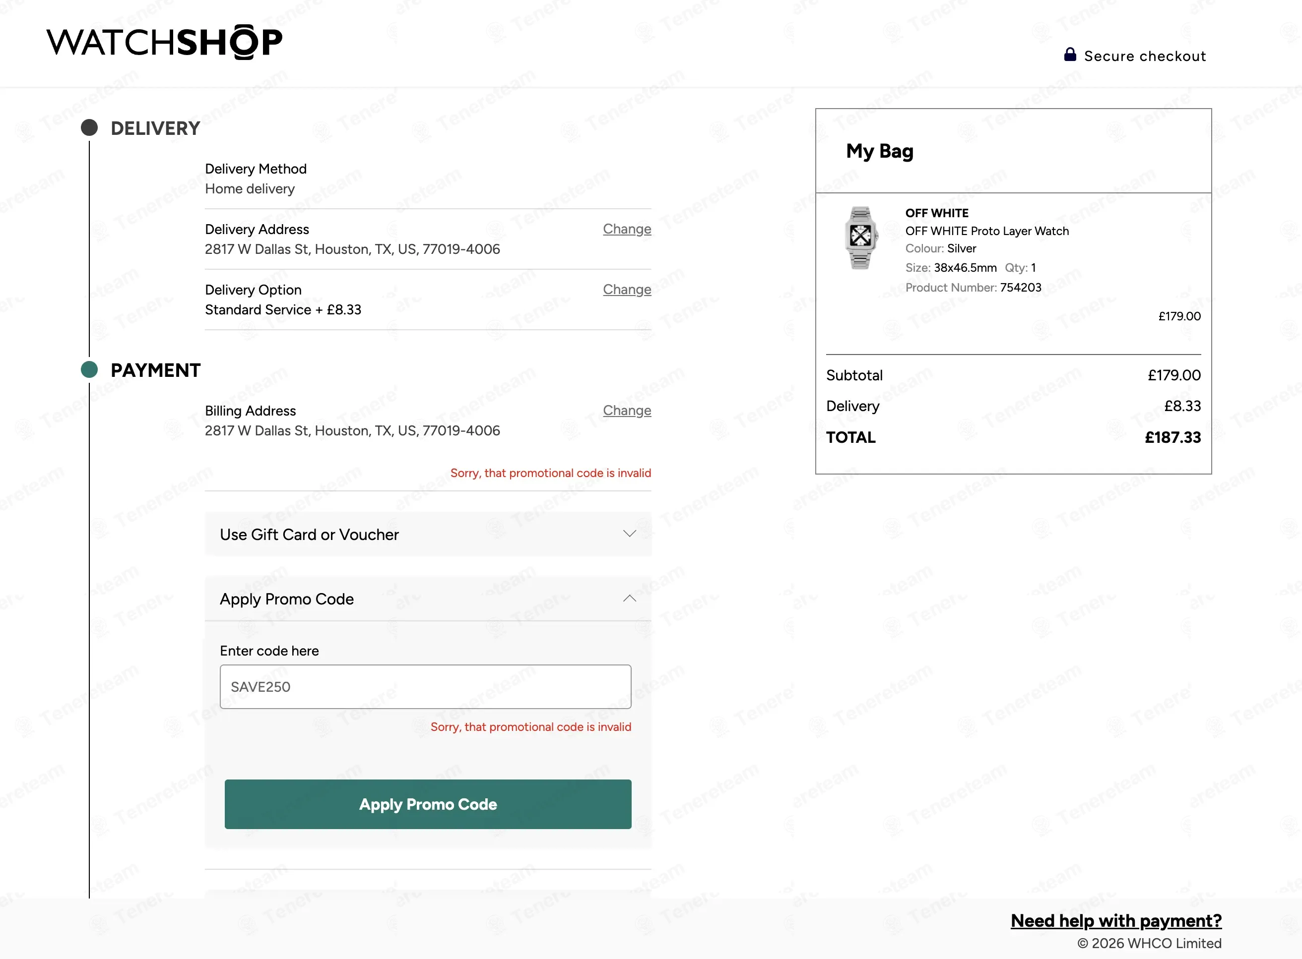
Task: Click the Apply Promo Code green button
Action: pyautogui.click(x=428, y=804)
